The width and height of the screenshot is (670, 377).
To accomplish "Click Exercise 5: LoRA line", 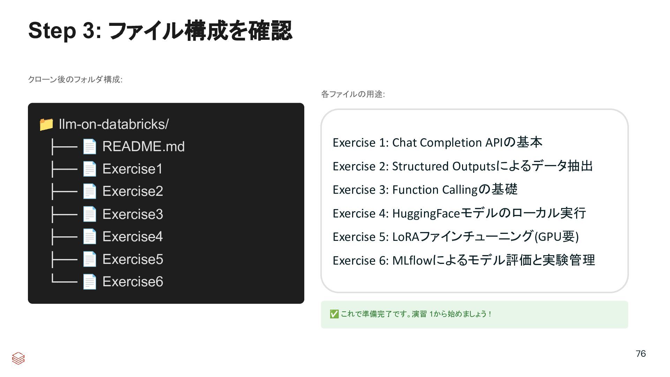I will point(455,237).
